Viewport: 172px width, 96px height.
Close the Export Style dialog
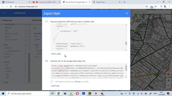(127, 13)
